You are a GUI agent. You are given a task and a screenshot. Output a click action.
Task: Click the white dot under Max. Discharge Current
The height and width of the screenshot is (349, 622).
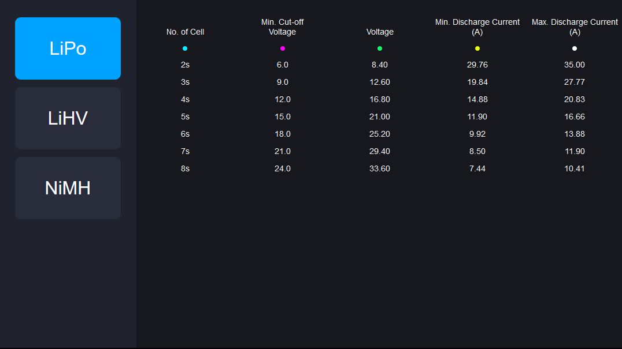tap(575, 48)
